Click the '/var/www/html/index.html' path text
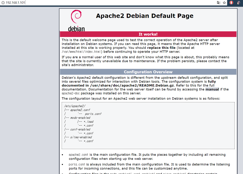 coord(81,52)
